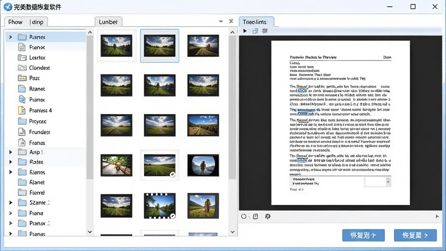Click the right blue 恢复 button
This screenshot has height=251, width=446.
(415, 235)
